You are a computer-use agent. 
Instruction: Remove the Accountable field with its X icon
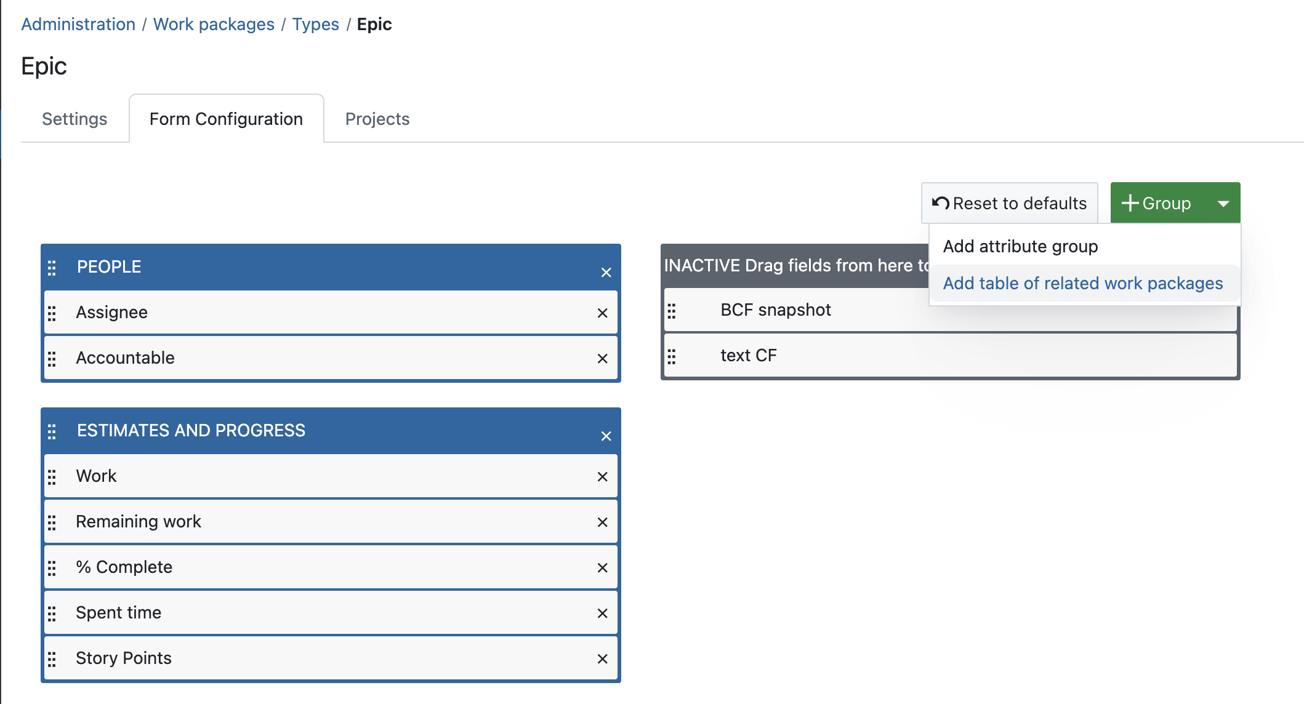click(602, 358)
